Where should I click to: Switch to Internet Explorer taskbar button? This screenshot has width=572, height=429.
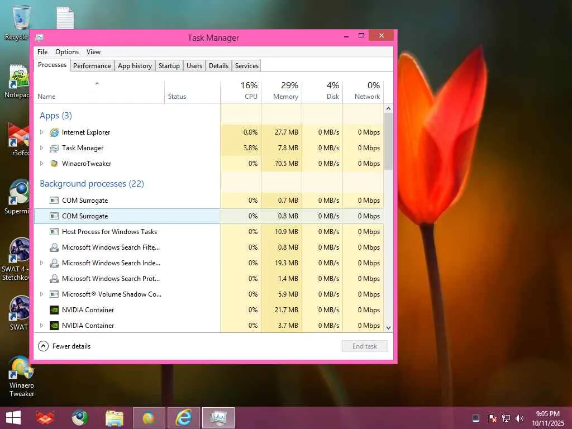183,418
